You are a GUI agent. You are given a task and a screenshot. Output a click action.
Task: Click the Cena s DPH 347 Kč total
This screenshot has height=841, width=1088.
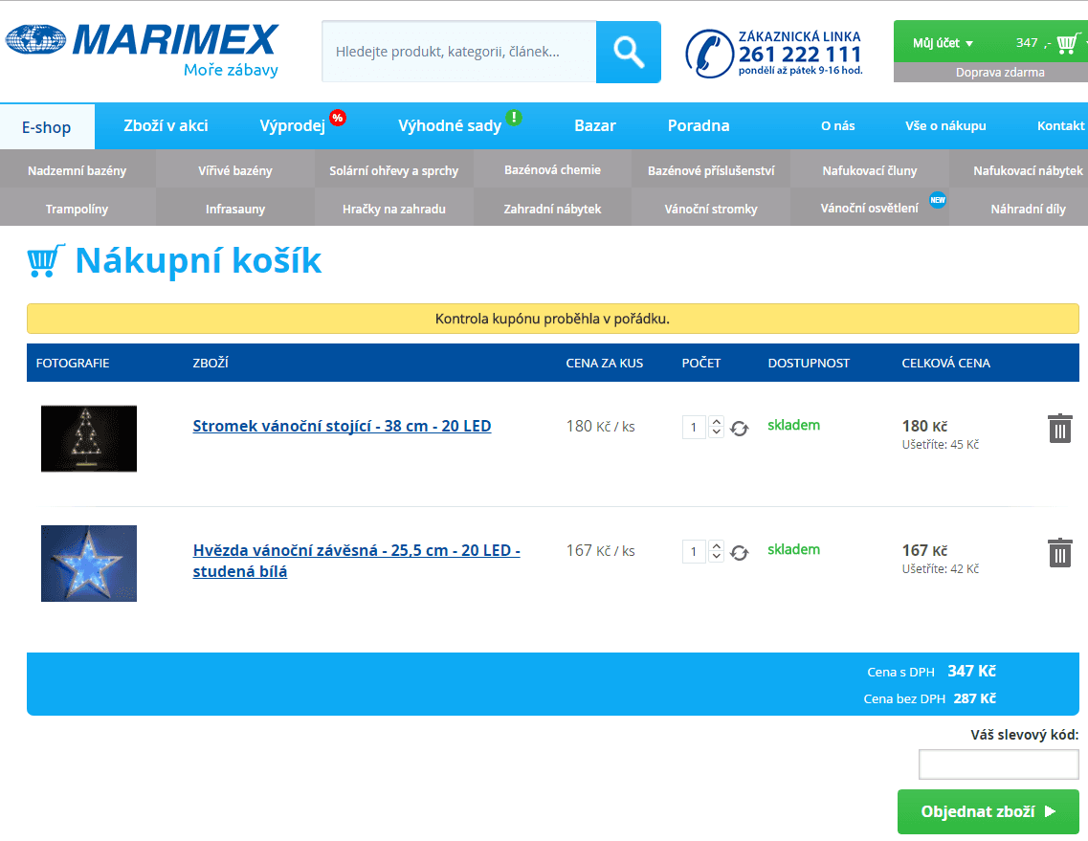931,671
